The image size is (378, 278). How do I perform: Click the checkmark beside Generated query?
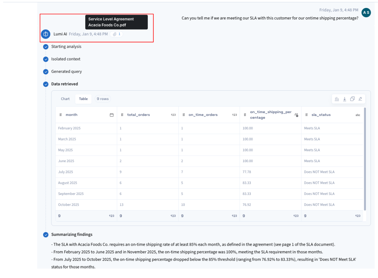click(x=46, y=72)
